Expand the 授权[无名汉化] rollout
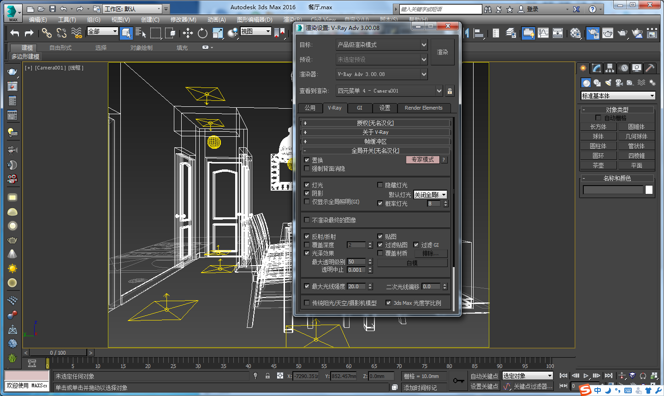 pyautogui.click(x=375, y=123)
